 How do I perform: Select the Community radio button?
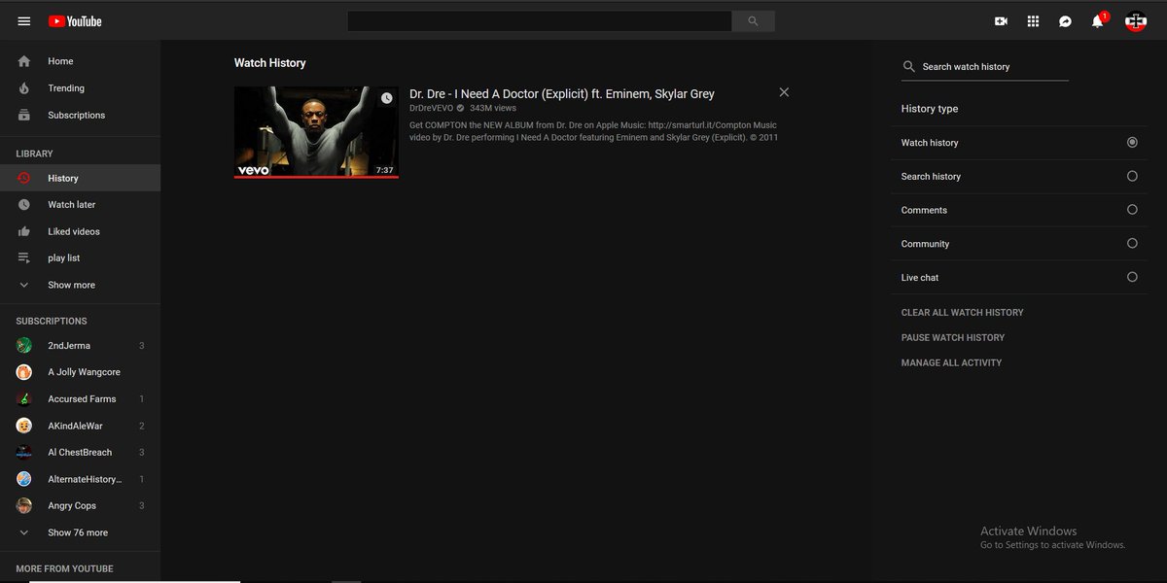click(1132, 243)
